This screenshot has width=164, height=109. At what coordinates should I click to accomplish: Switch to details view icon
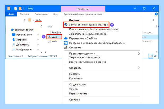point(151,56)
